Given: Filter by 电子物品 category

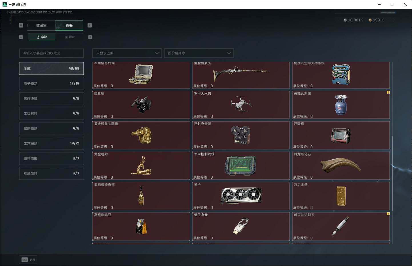Looking at the screenshot, I should (x=51, y=84).
